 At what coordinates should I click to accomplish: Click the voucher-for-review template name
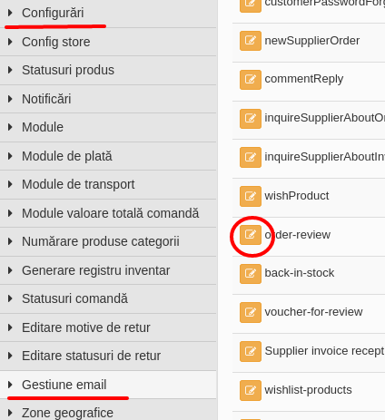313,312
